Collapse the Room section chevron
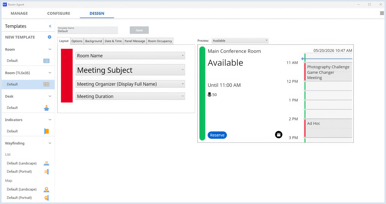The height and width of the screenshot is (204, 386). 50,49
